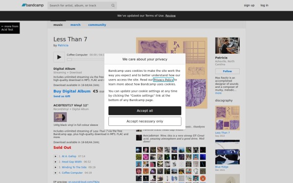Click Accept necessary only button
Viewport: 293px width, 183px height.
click(x=145, y=122)
